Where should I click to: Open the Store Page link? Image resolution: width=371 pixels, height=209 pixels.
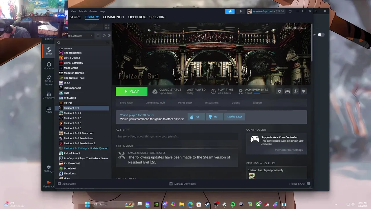point(126,103)
